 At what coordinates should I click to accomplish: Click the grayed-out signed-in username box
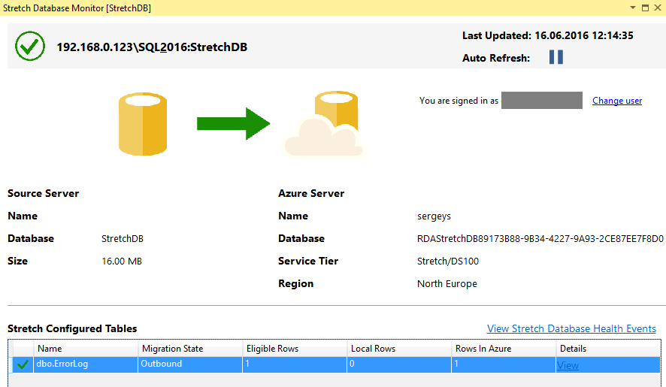(x=541, y=100)
